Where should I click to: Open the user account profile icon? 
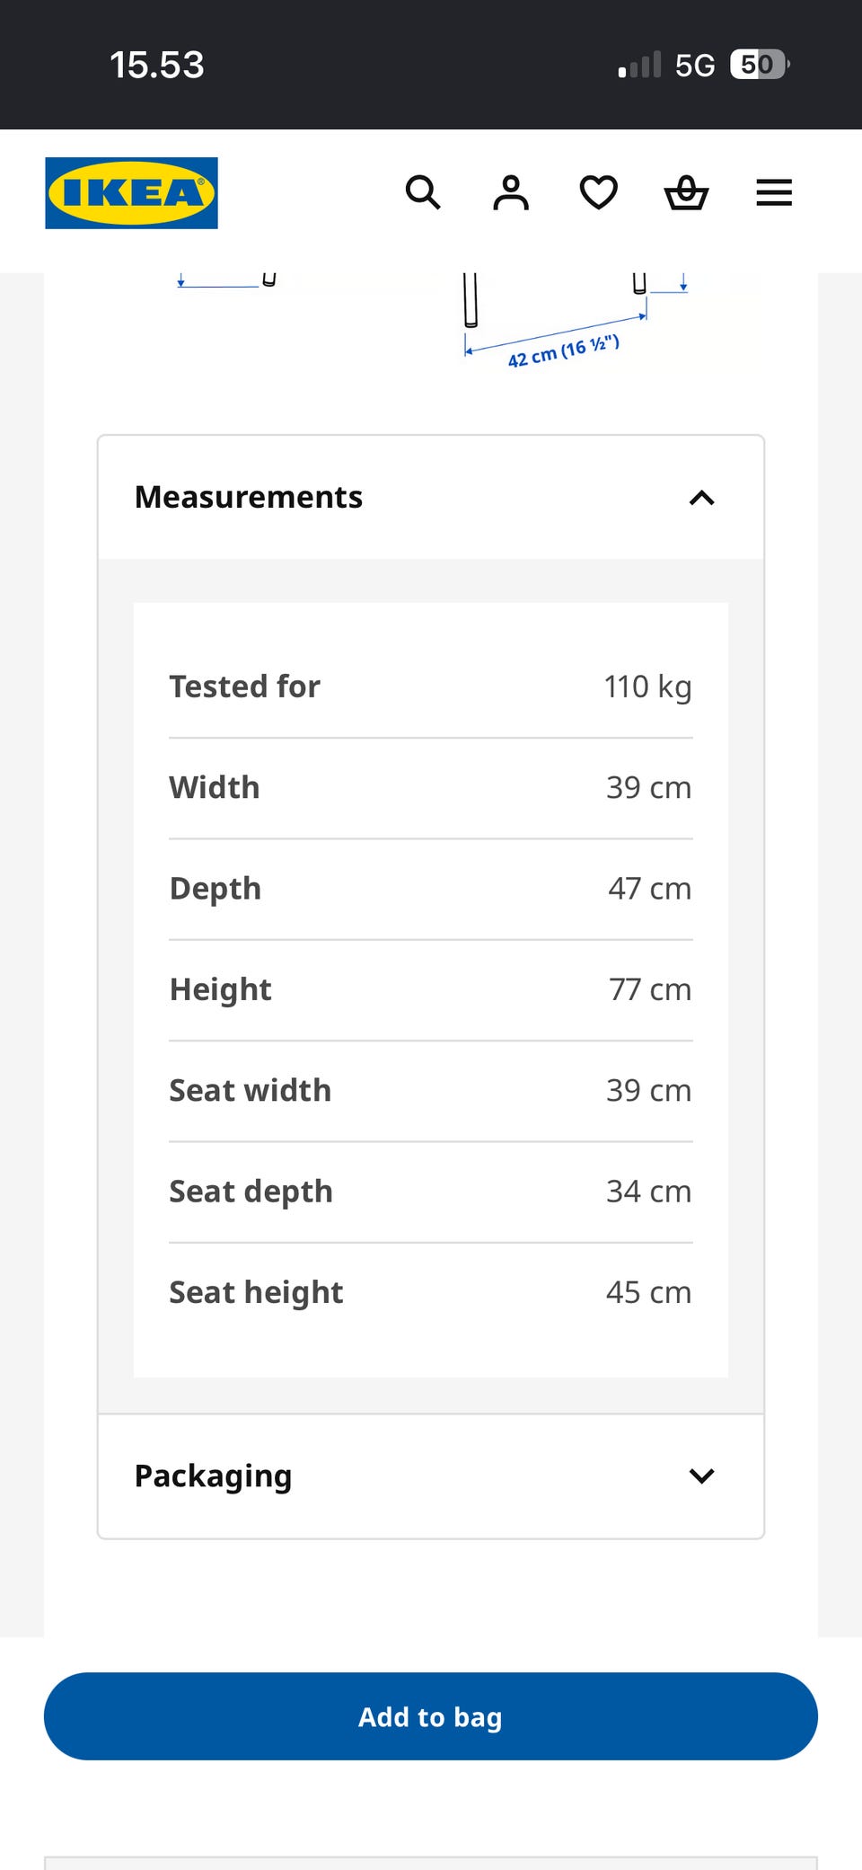[511, 192]
